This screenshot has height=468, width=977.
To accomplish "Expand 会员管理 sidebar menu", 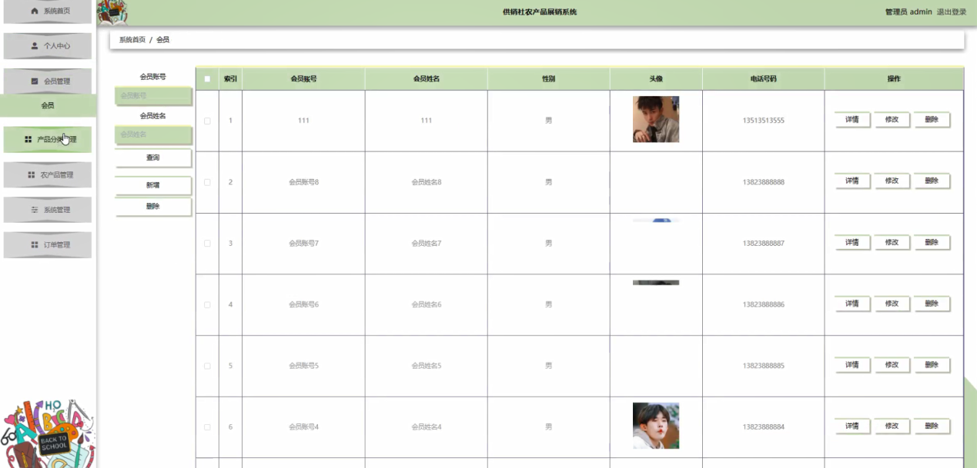I will tap(48, 81).
